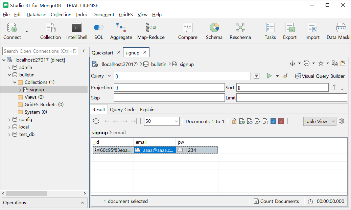Click Count Documents in status bar
351x210 pixels.
click(277, 201)
